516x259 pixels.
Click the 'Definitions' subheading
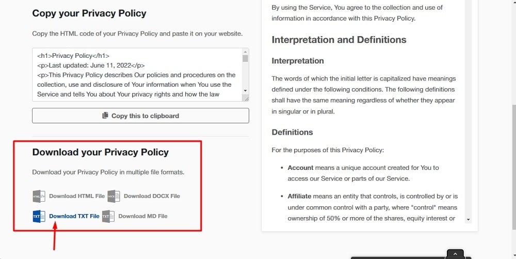point(292,132)
